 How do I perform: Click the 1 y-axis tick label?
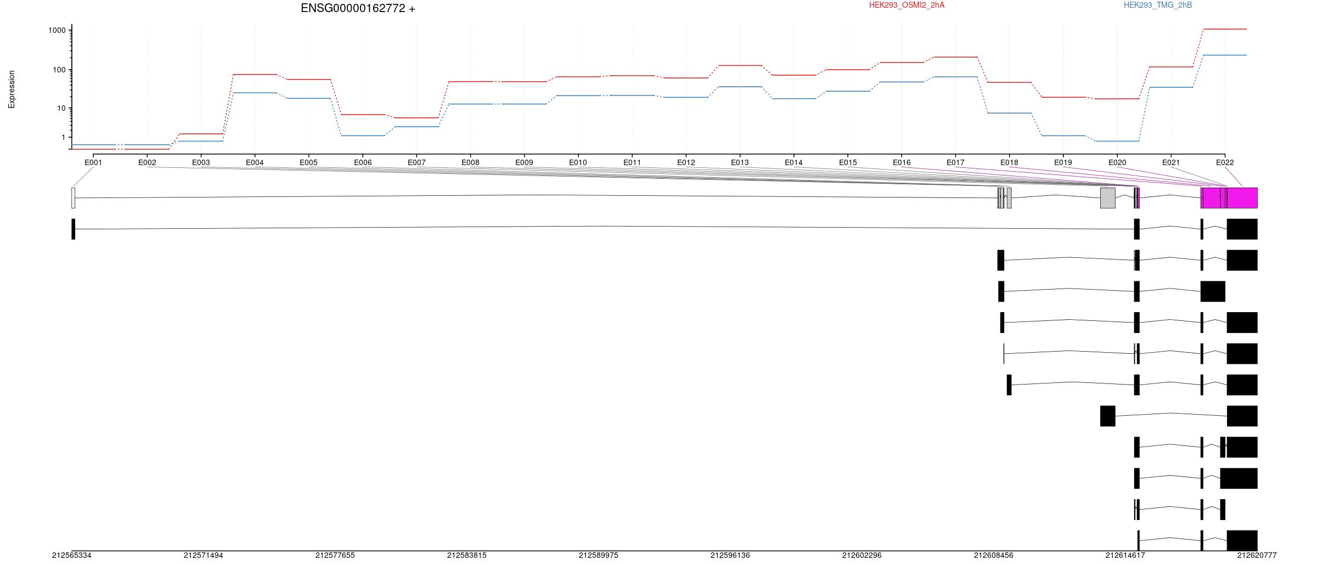click(x=64, y=137)
